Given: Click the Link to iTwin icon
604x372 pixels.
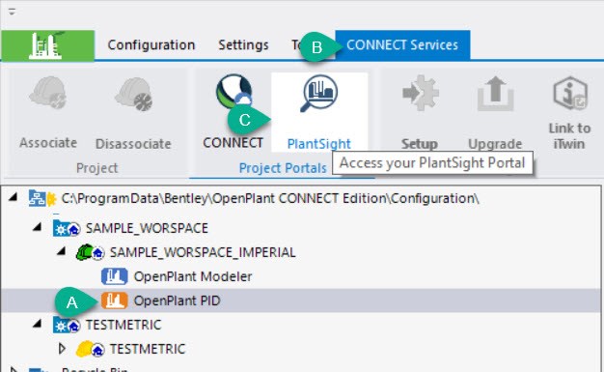Looking at the screenshot, I should tap(570, 94).
